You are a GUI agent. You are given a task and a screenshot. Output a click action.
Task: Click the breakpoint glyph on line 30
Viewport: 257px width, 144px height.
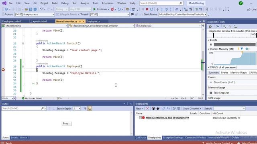(x=3, y=70)
